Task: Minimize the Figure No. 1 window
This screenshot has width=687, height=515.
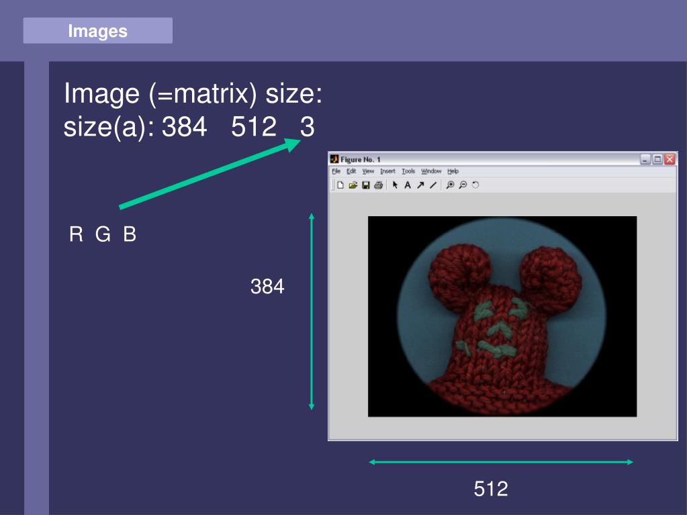Action: pos(645,159)
